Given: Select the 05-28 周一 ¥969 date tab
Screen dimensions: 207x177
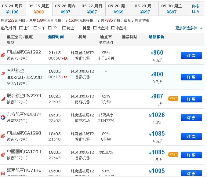Looking at the screenshot, I should pyautogui.click(x=118, y=9).
